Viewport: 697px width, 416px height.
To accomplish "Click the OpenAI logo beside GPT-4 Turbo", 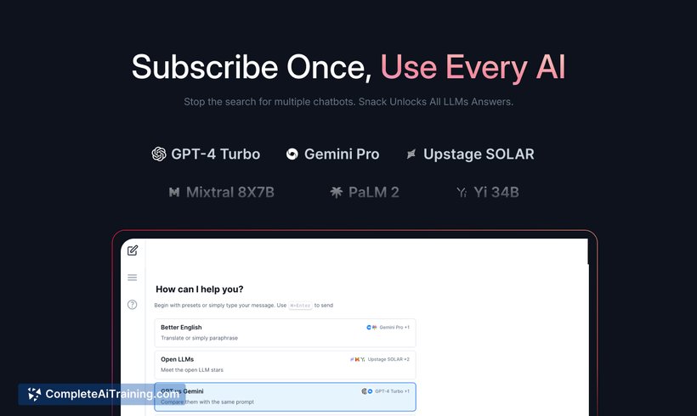I will tap(159, 154).
